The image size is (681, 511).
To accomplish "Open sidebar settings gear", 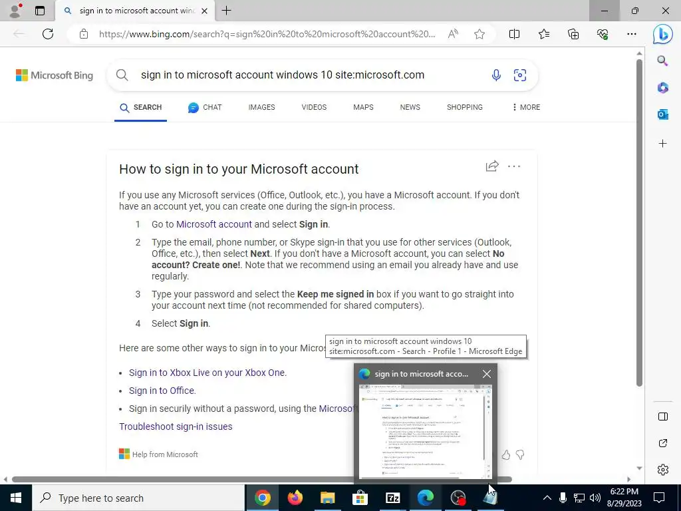I will 663,470.
